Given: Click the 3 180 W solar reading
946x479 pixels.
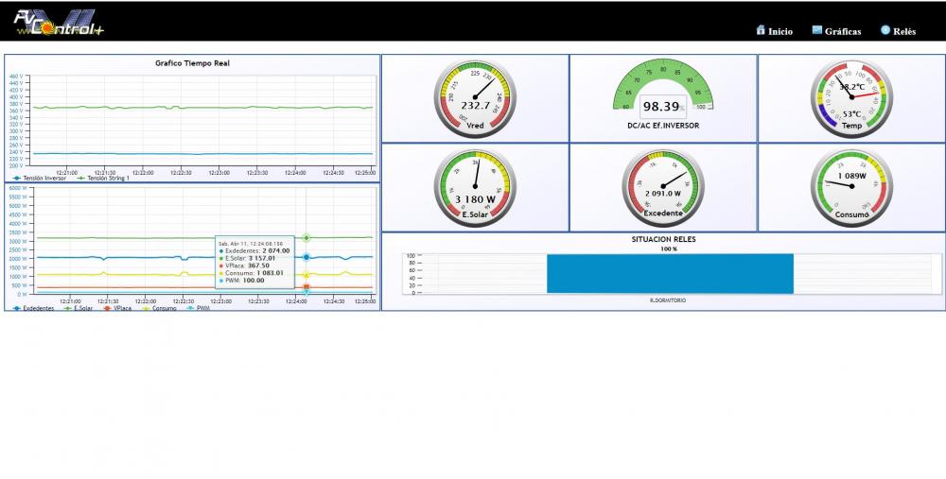Looking at the screenshot, I should [x=475, y=199].
